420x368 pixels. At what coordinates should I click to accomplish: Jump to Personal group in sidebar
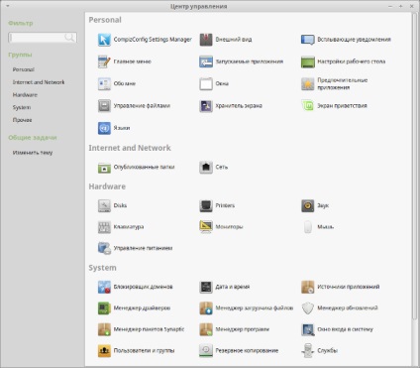pos(24,69)
